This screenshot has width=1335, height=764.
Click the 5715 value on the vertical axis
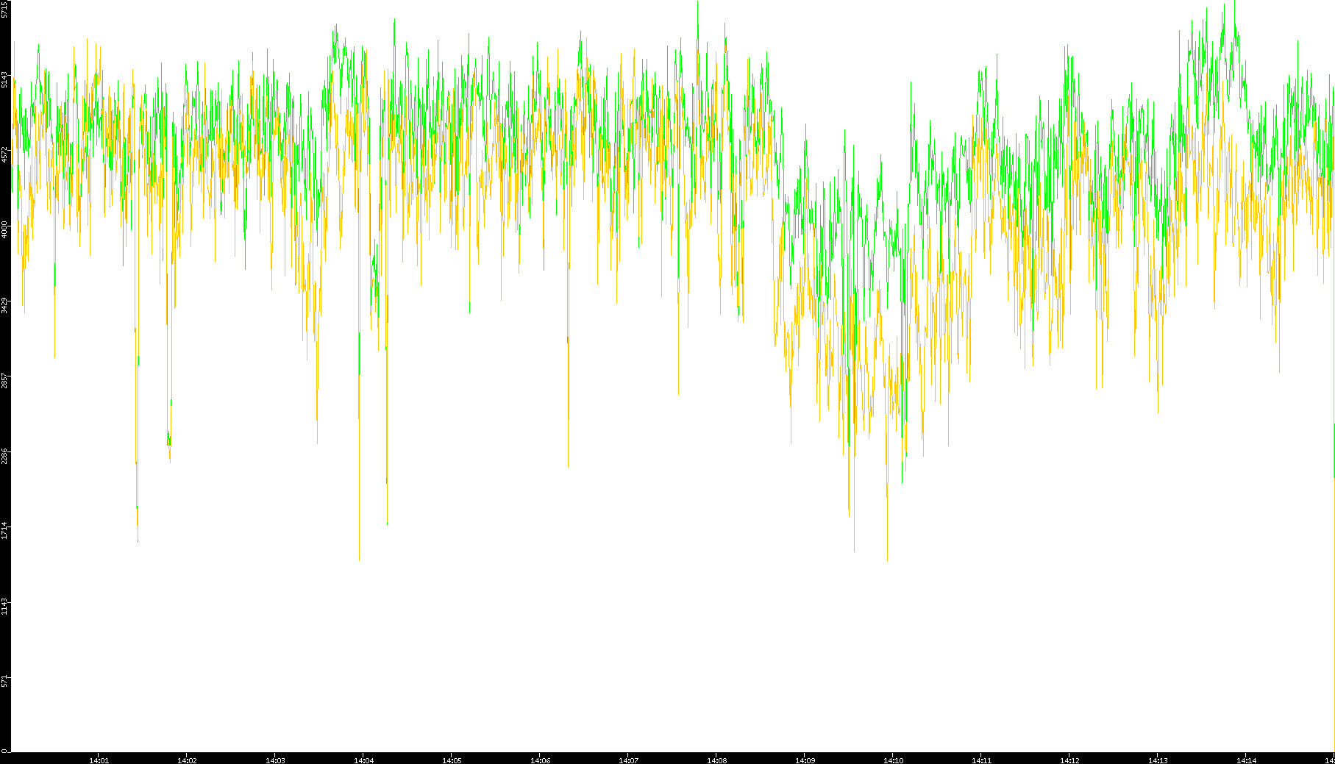click(4, 9)
